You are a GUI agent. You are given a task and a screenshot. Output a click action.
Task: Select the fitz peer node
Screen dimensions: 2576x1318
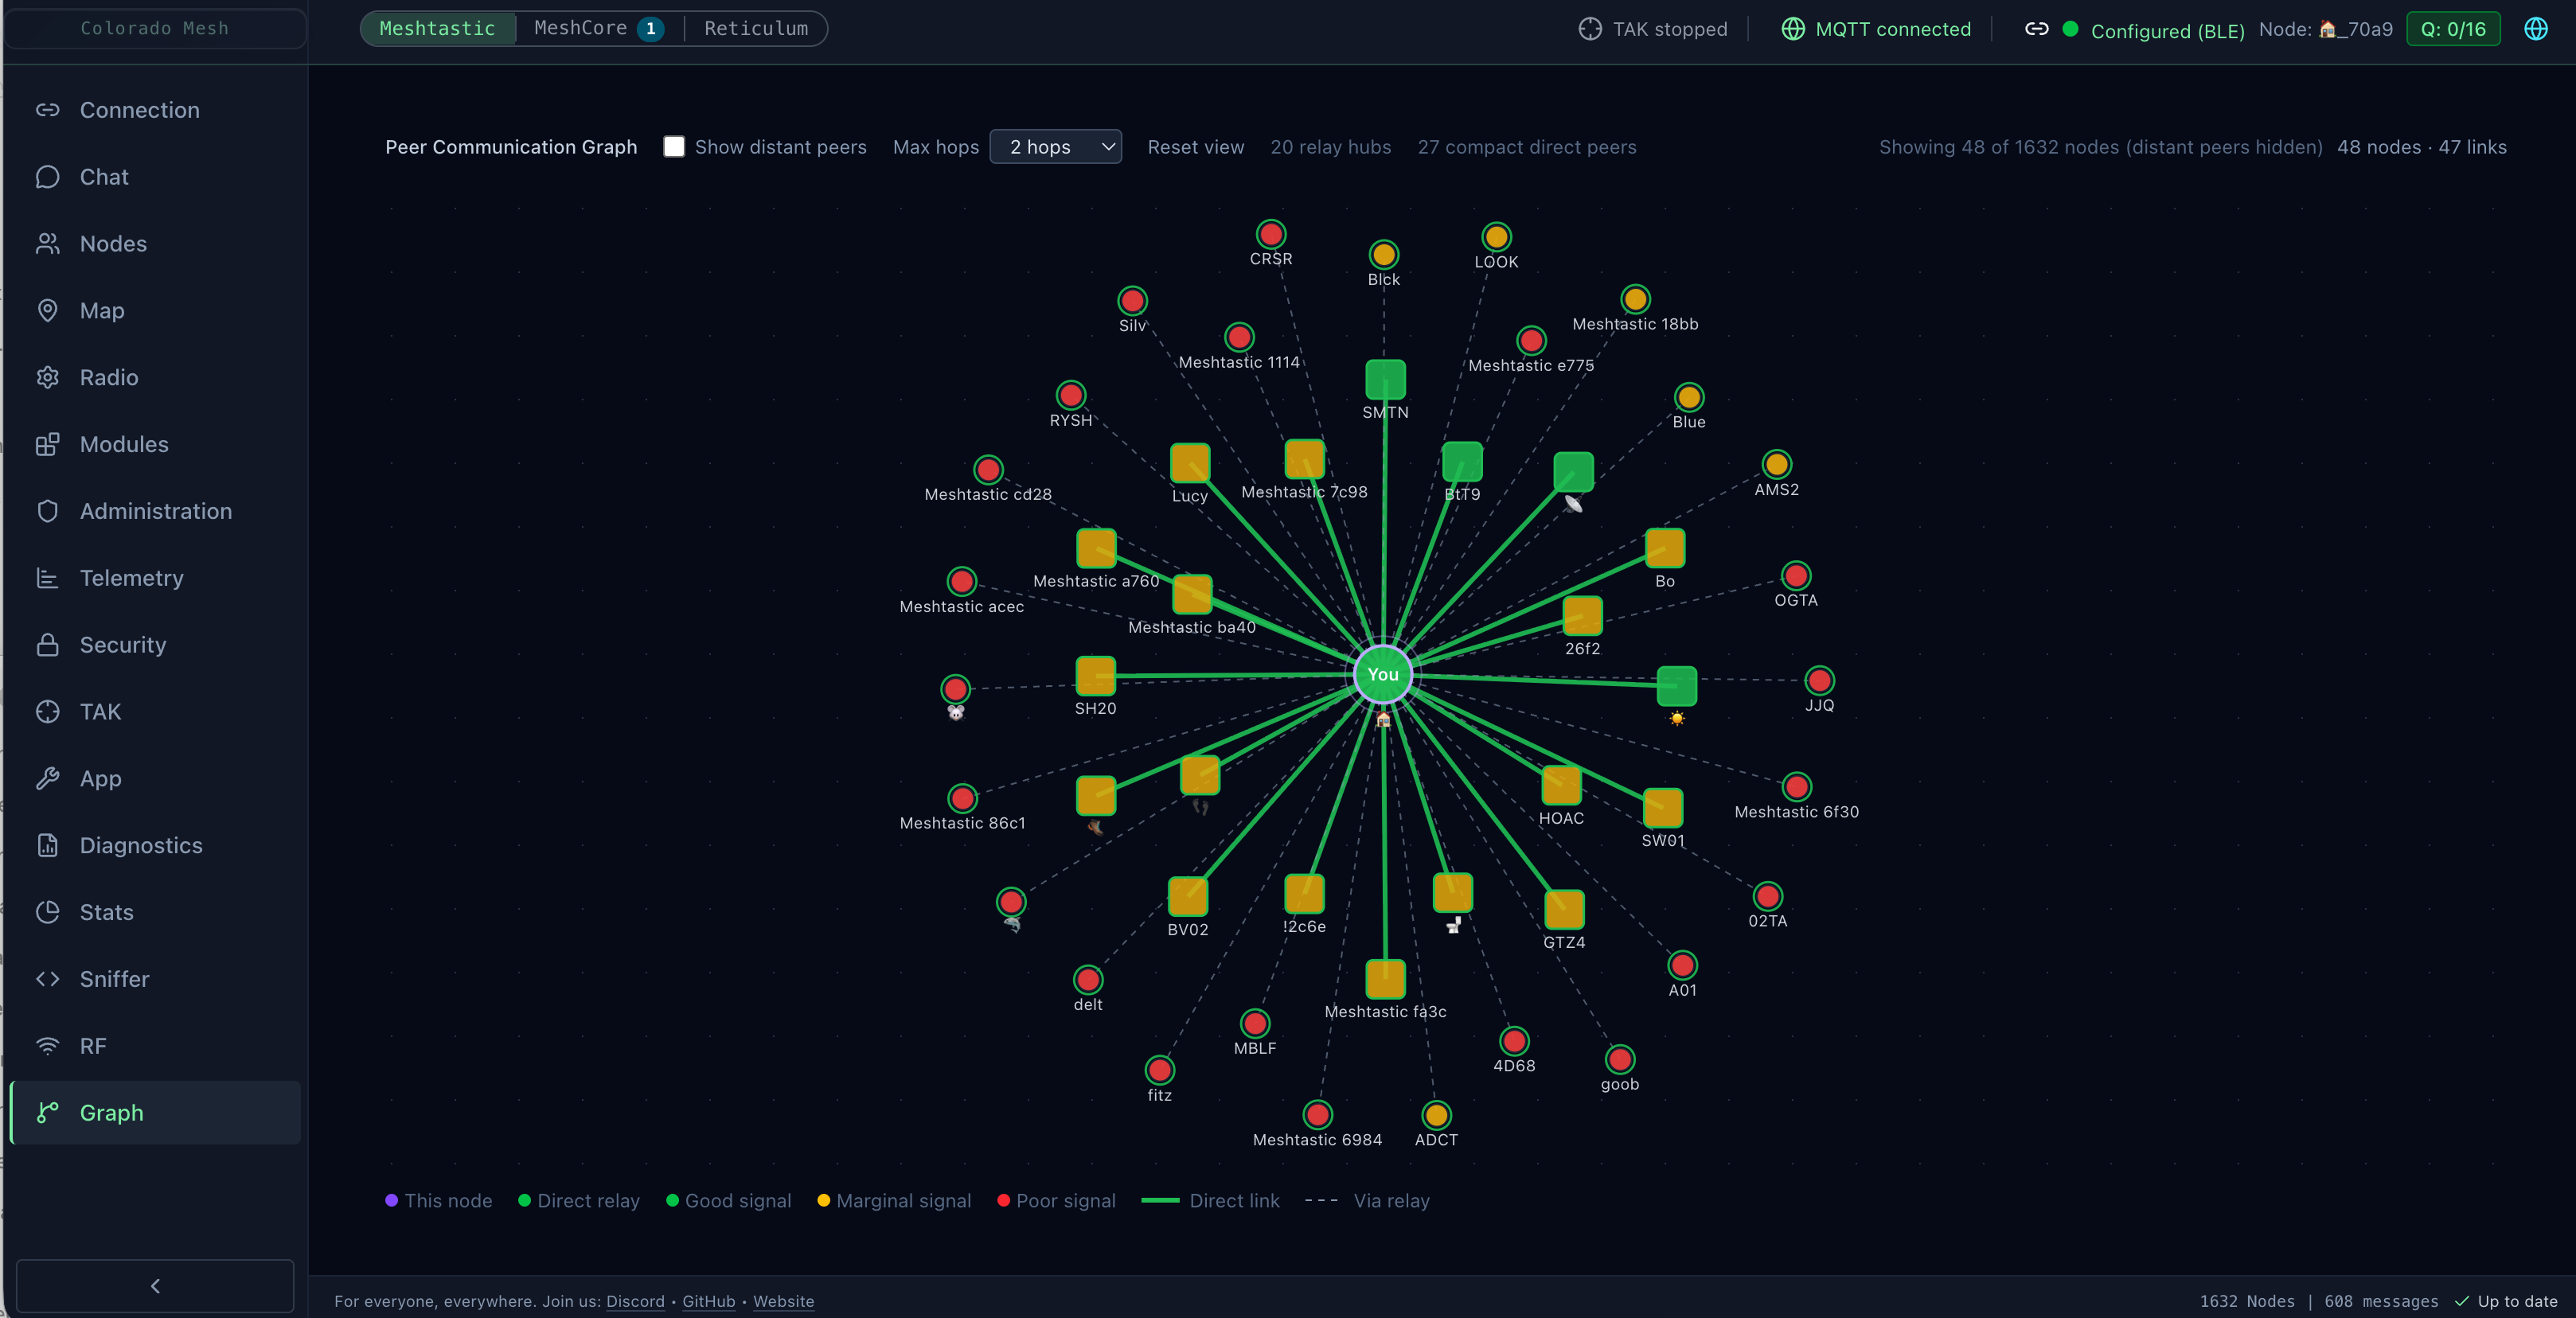(1160, 1071)
